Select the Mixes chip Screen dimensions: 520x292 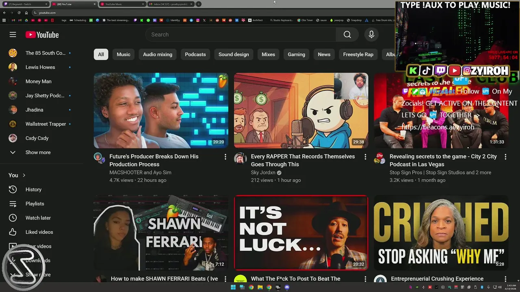click(x=268, y=54)
